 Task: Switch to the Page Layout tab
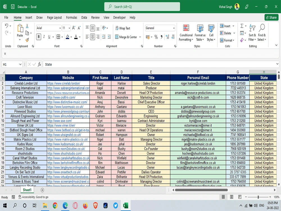point(54,17)
